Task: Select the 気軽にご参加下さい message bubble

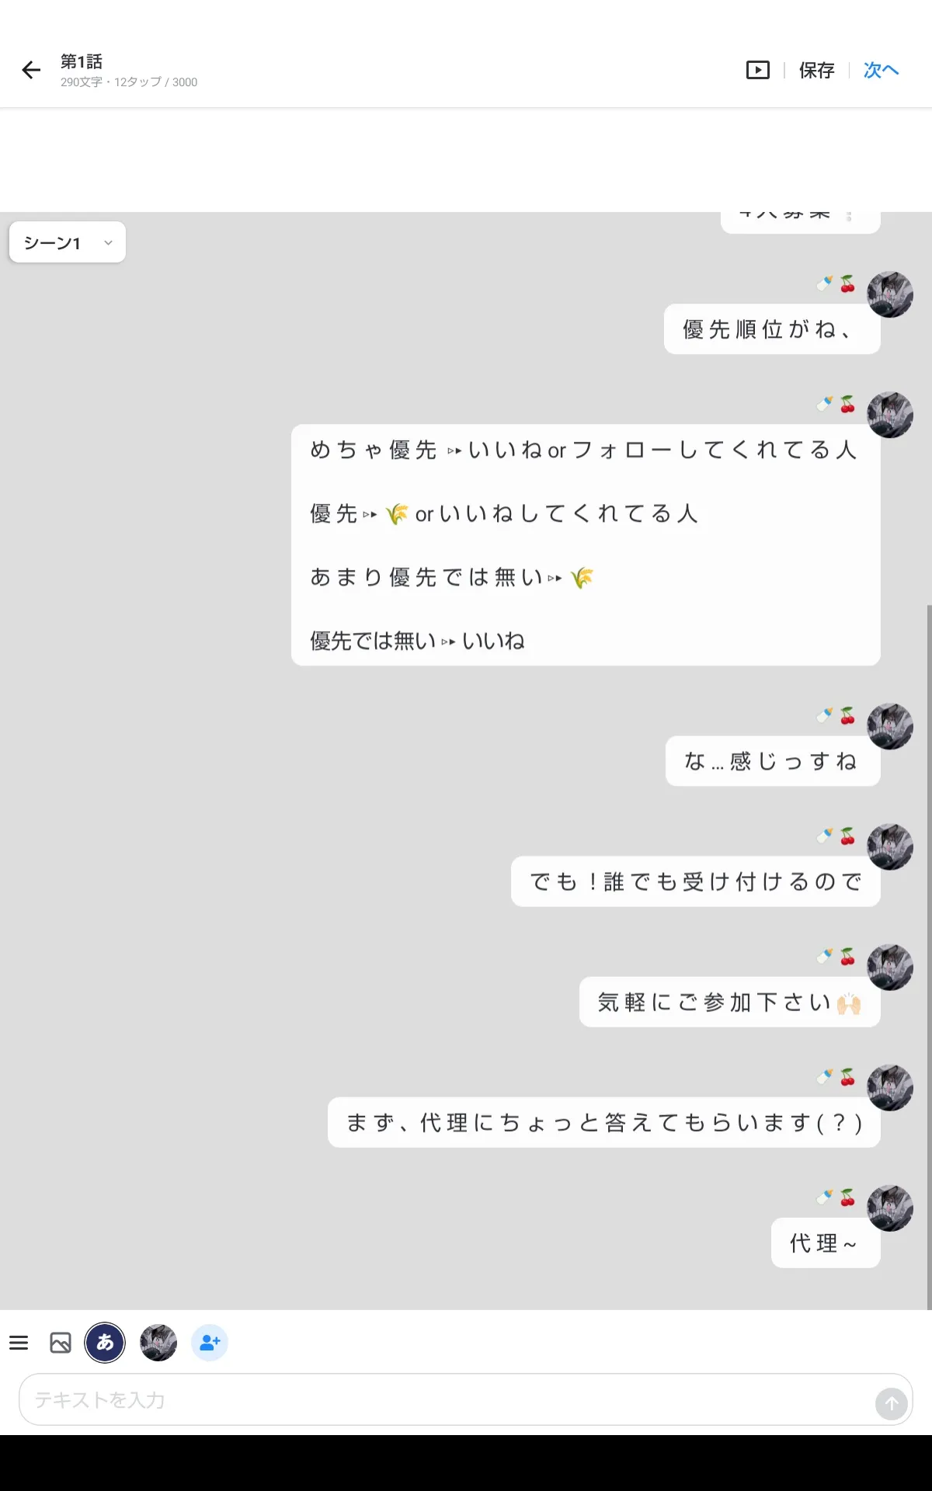Action: tap(730, 1003)
